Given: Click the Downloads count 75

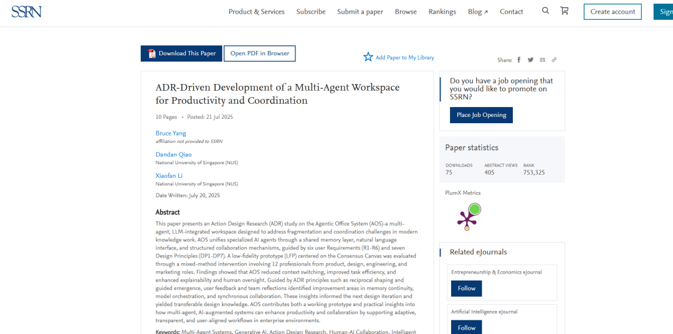Looking at the screenshot, I should 449,172.
